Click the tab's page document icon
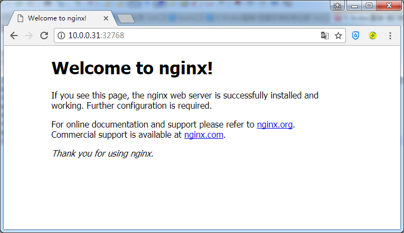Image resolution: width=404 pixels, height=233 pixels. tap(20, 18)
